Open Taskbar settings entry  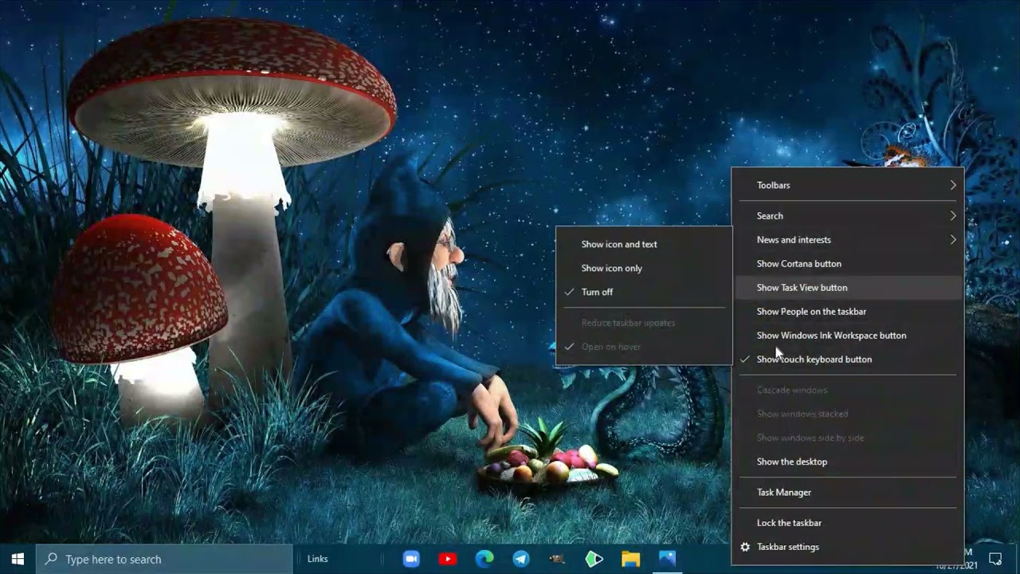[x=847, y=547]
